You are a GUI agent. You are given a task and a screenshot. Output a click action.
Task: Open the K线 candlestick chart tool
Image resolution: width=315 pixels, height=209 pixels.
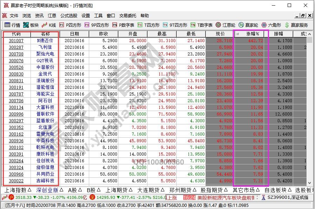(x=49, y=25)
